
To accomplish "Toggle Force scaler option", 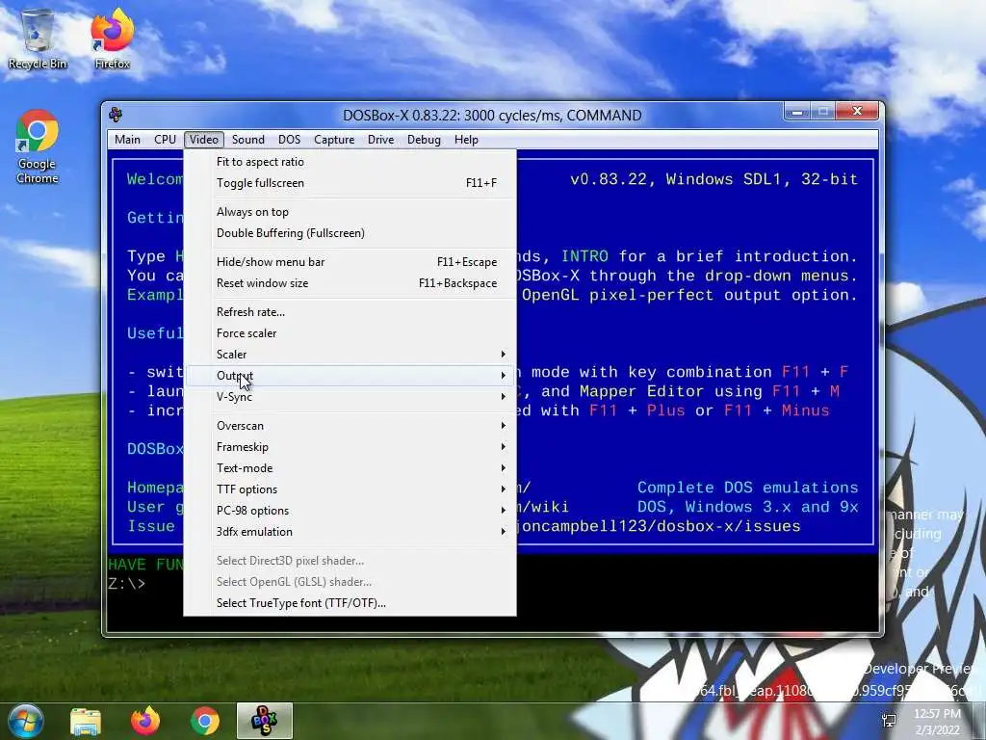I will [x=350, y=333].
